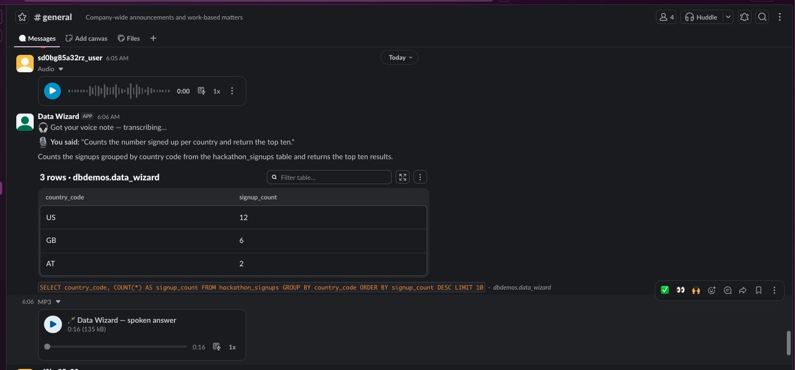Screen dimensions: 795x370
Task: Open the Add canvas tab
Action: click(86, 39)
